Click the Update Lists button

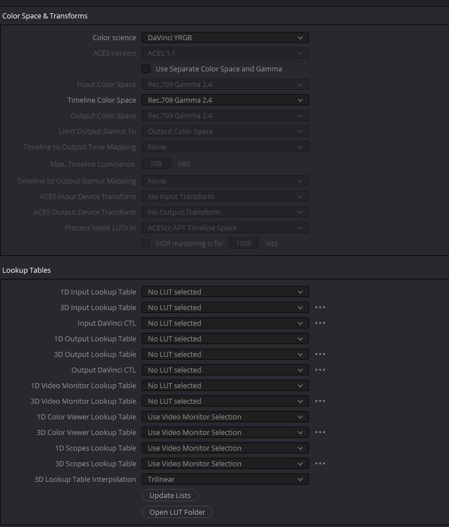[x=170, y=495]
